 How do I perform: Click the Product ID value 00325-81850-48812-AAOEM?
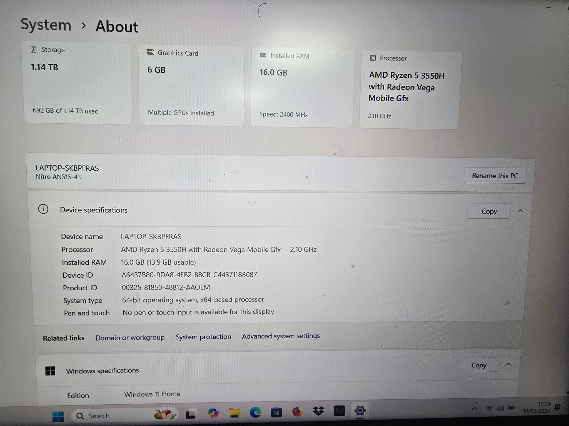166,287
